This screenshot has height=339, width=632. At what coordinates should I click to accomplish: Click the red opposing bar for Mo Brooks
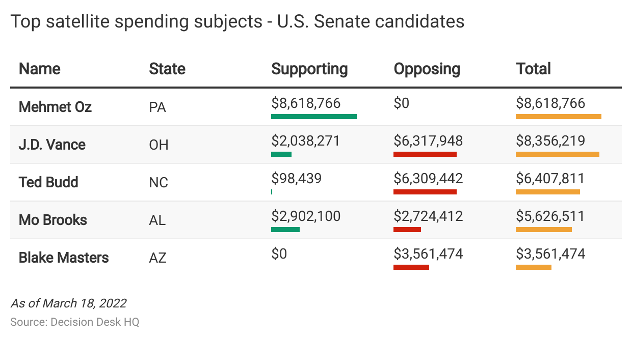pyautogui.click(x=407, y=230)
